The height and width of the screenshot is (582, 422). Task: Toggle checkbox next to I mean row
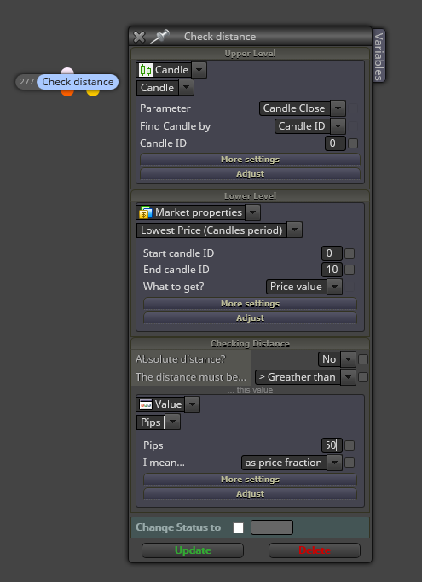tap(350, 463)
